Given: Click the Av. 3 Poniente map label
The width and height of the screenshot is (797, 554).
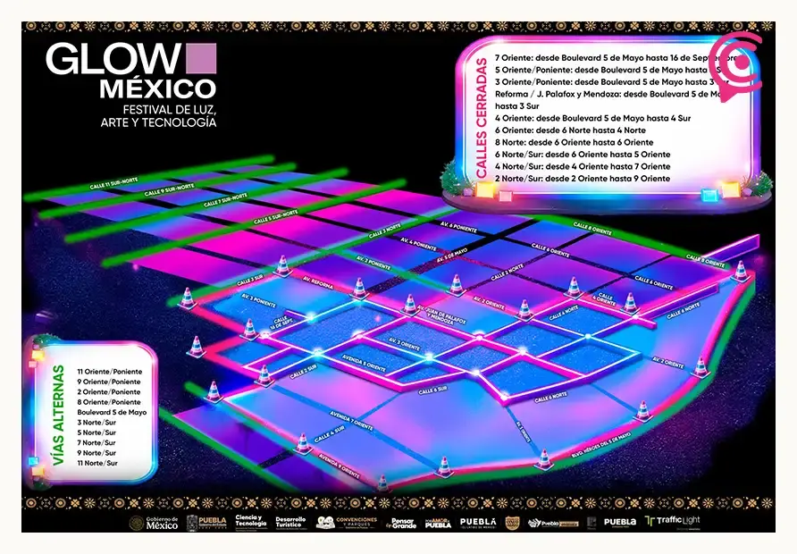Looking at the screenshot, I should click(258, 300).
